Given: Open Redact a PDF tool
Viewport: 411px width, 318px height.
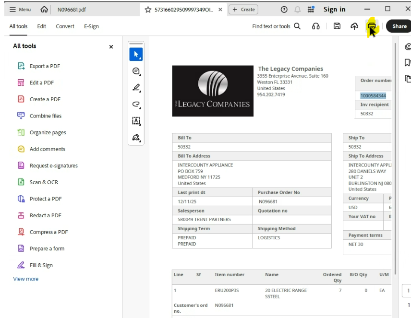Looking at the screenshot, I should 39,215.
